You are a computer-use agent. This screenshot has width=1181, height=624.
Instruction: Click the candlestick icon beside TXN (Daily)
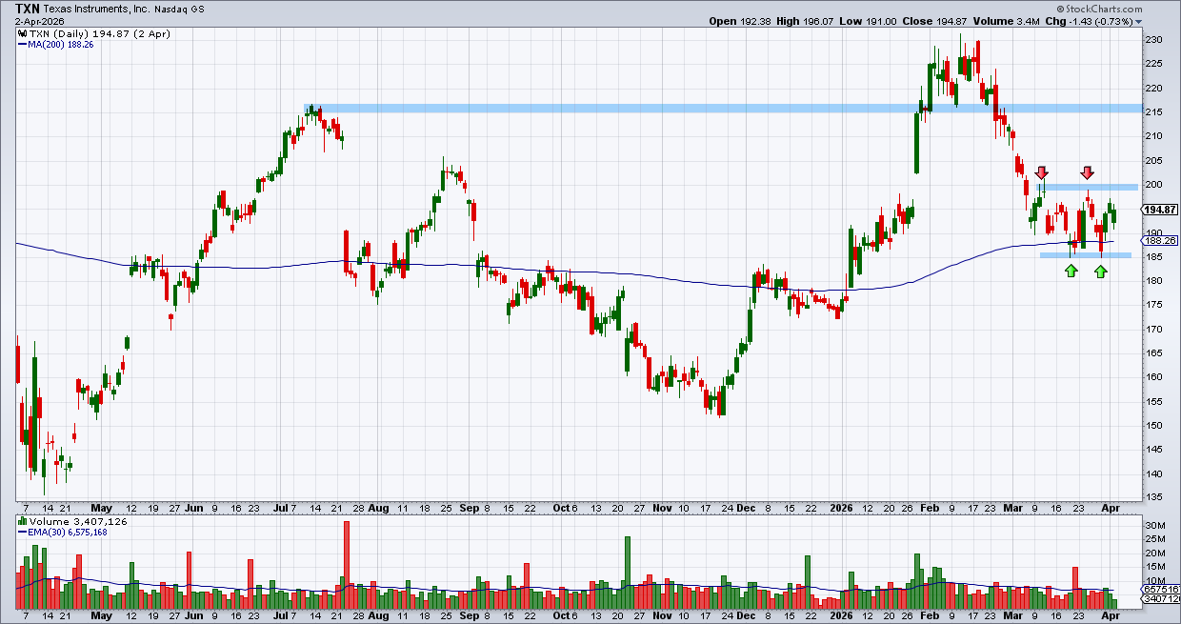coord(20,33)
